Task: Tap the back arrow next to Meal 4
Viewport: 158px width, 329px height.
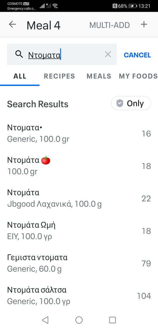Action: pos(12,25)
